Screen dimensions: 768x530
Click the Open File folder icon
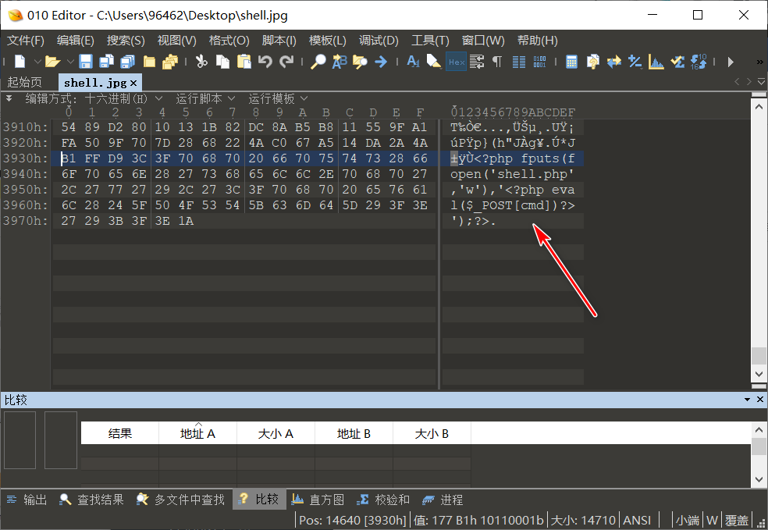pyautogui.click(x=52, y=61)
